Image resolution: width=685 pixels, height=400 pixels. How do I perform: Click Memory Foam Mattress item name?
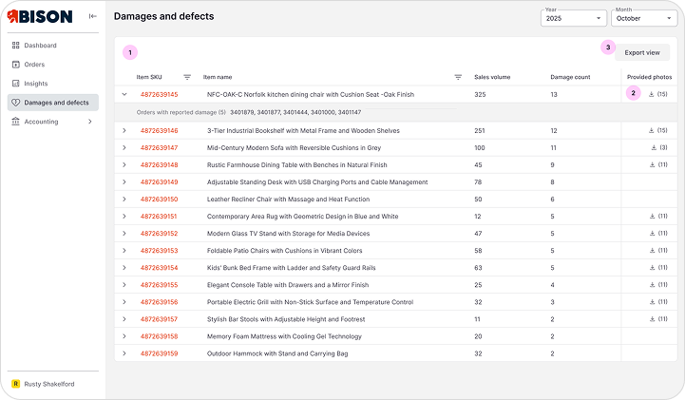[x=284, y=336]
